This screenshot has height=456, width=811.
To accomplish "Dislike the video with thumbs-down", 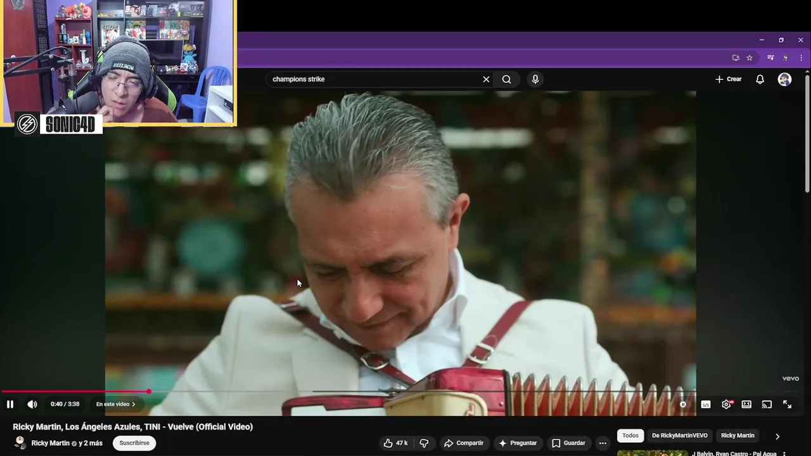I will [425, 443].
